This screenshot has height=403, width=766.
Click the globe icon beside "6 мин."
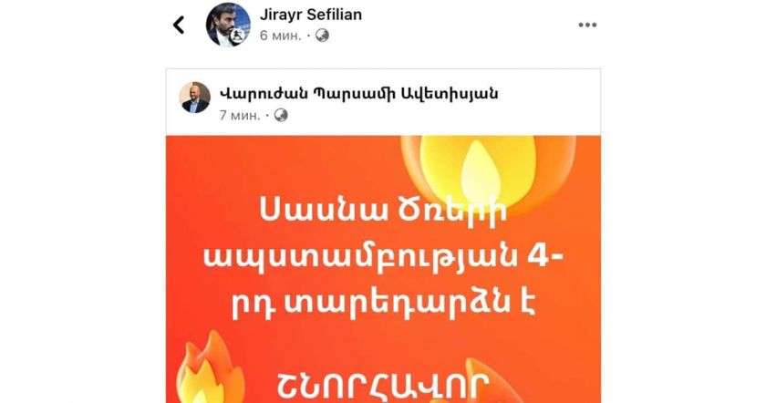pos(322,36)
